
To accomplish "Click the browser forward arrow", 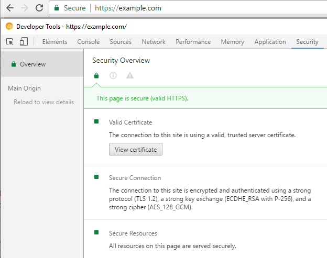I will pyautogui.click(x=25, y=8).
